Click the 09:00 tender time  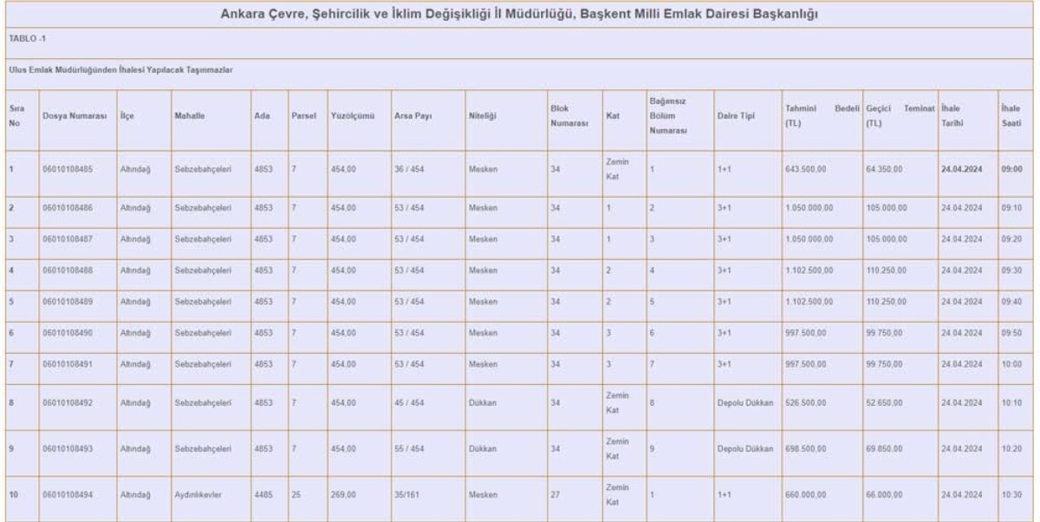1011,170
